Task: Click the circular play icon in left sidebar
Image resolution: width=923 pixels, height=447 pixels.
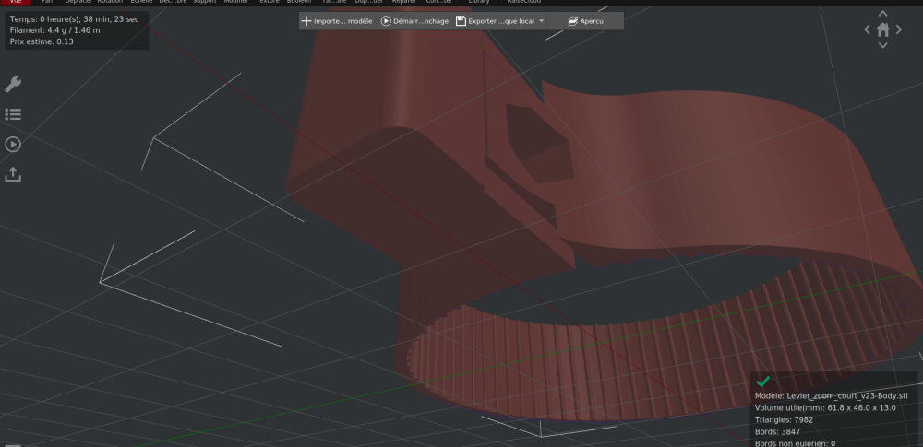Action: (x=13, y=144)
